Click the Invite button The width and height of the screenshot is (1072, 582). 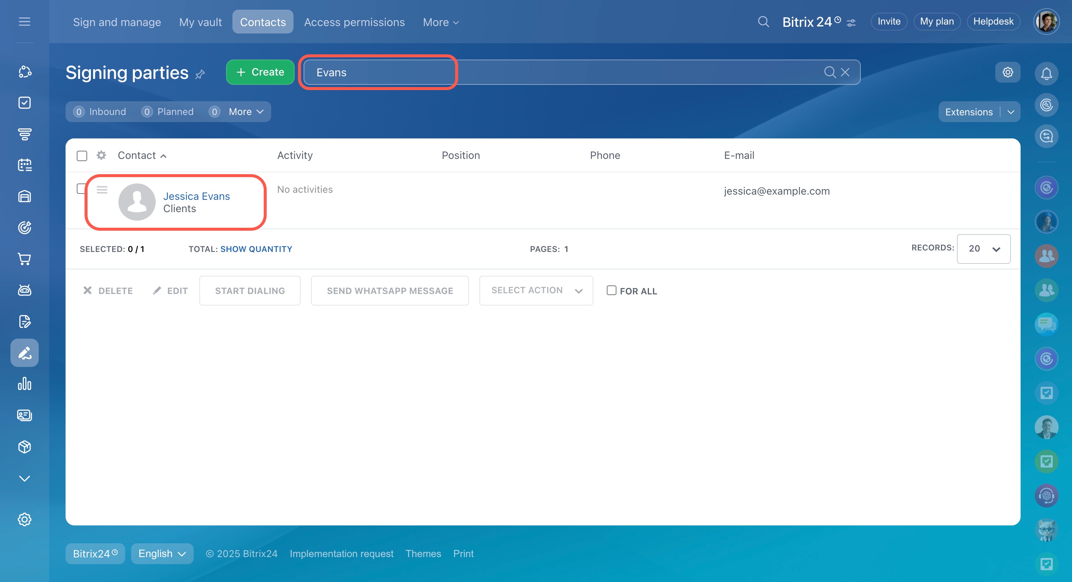[889, 22]
